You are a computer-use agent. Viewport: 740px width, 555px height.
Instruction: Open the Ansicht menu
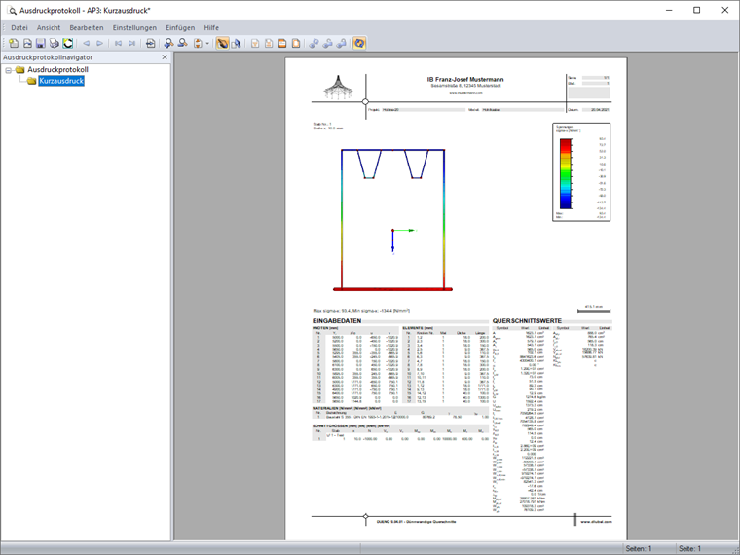click(49, 28)
